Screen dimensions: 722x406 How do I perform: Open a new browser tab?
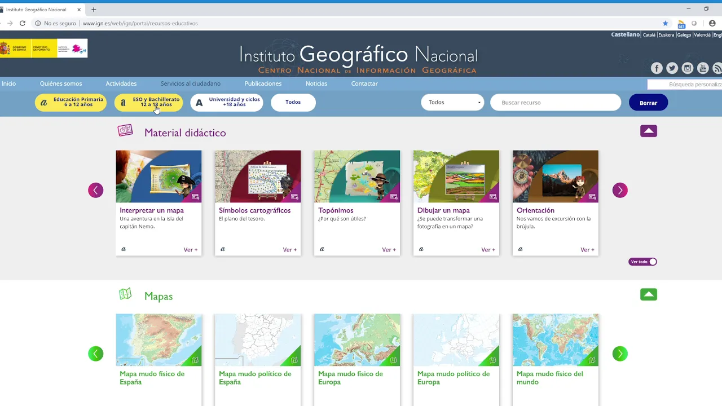(94, 10)
